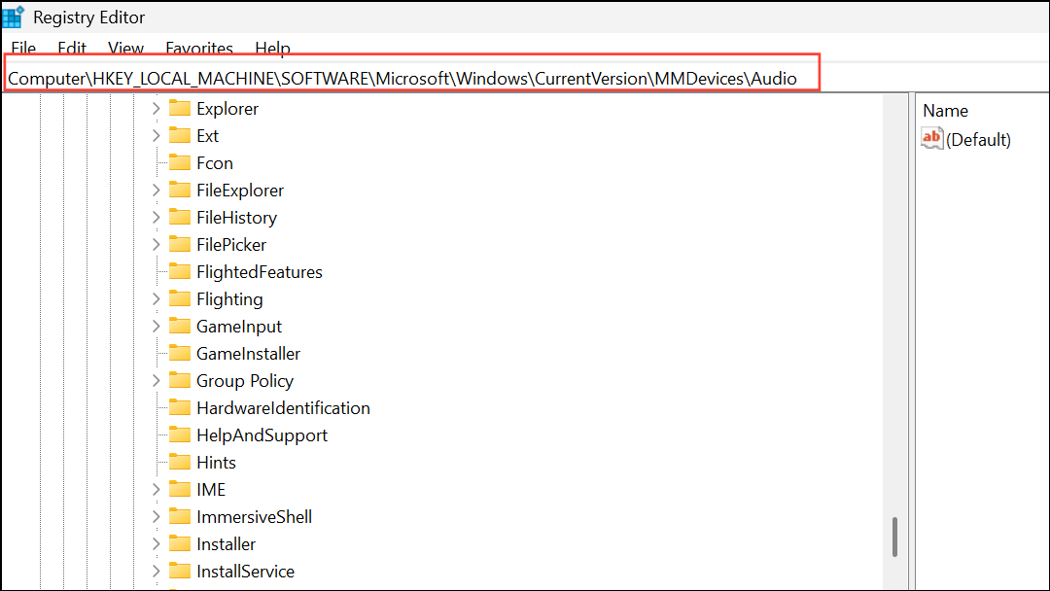
Task: Expand the Explorer key
Action: [156, 109]
